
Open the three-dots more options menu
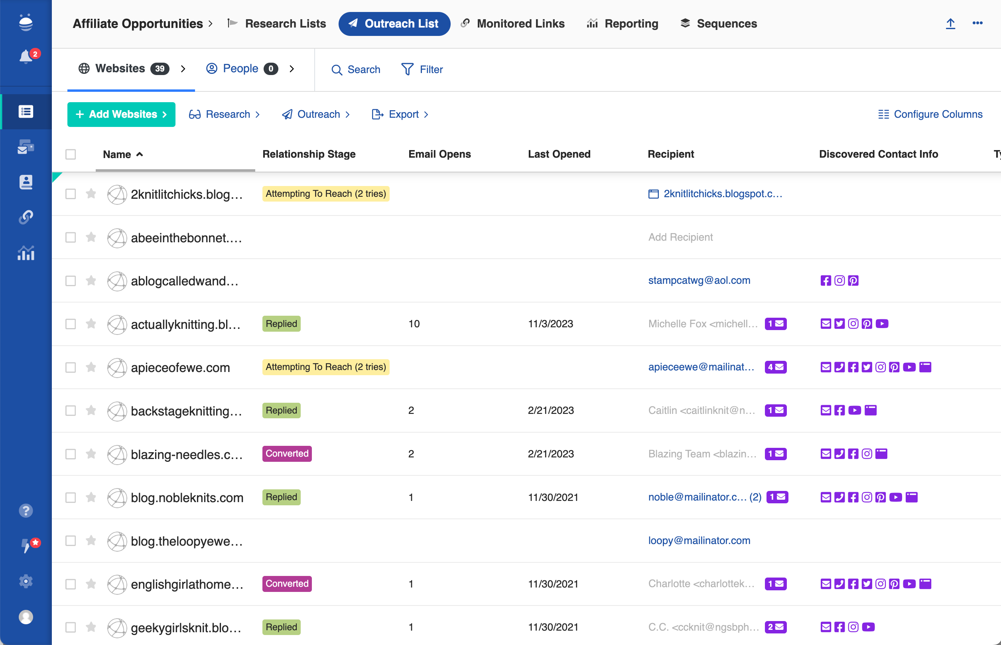(x=977, y=24)
